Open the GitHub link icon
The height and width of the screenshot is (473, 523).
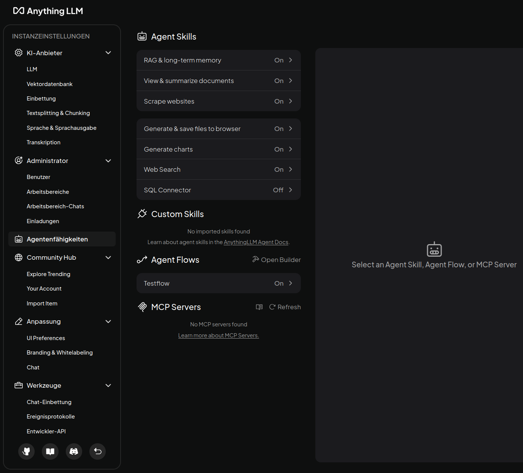(26, 451)
